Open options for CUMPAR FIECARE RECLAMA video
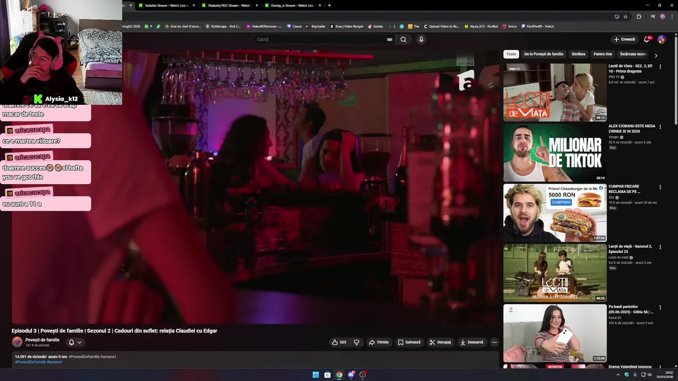678x381 pixels. [x=660, y=187]
